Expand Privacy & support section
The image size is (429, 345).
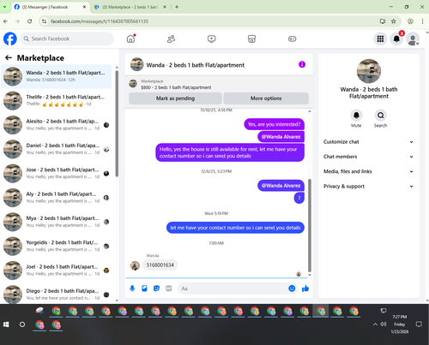368,187
